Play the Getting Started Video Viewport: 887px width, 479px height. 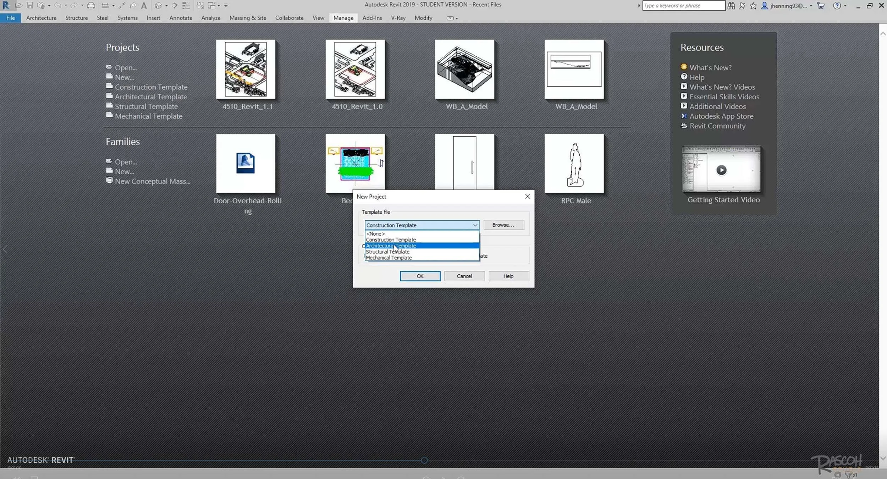pos(721,170)
